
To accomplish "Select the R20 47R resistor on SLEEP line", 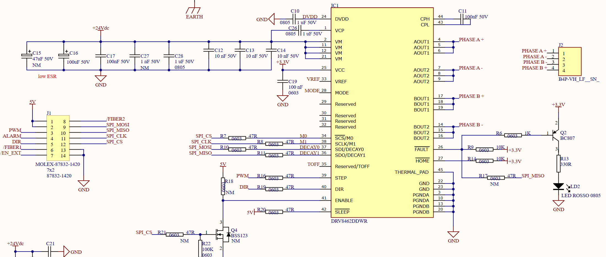I will pos(274,212).
